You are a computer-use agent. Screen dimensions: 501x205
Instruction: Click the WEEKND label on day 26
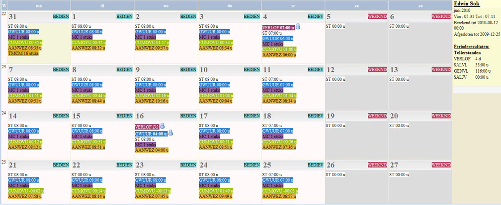(x=377, y=165)
